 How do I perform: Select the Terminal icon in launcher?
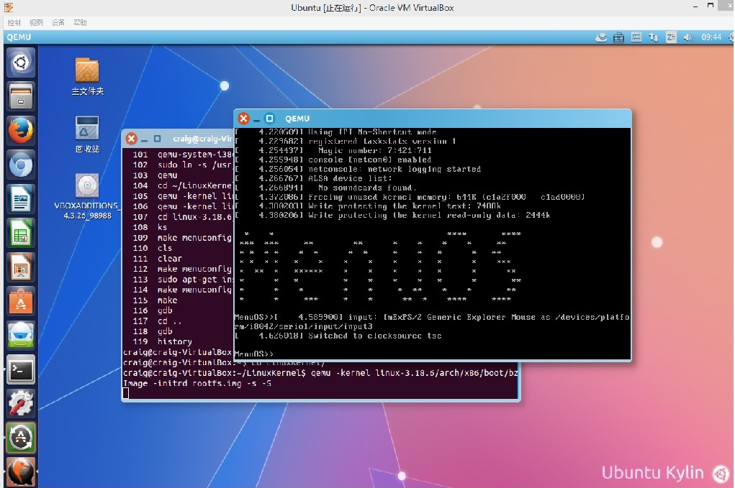pyautogui.click(x=21, y=369)
